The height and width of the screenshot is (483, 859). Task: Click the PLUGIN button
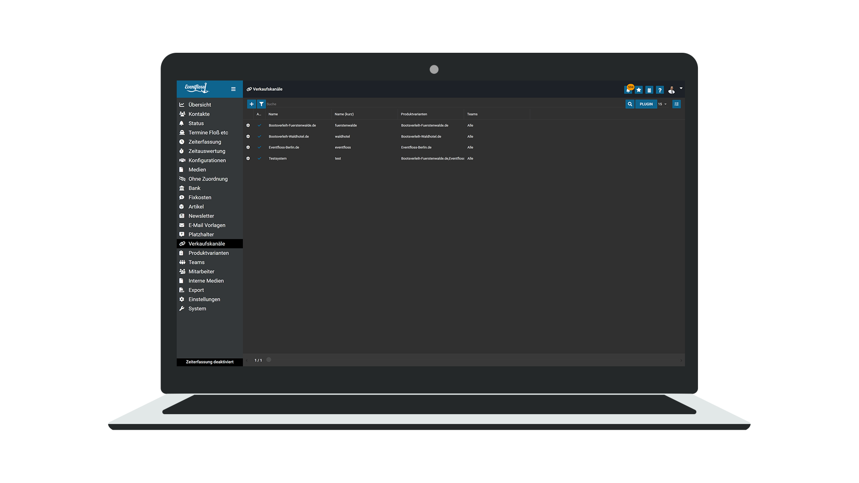coord(646,104)
